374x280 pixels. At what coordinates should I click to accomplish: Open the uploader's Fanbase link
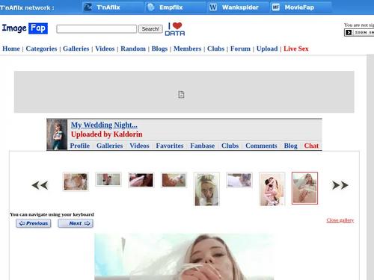click(203, 146)
